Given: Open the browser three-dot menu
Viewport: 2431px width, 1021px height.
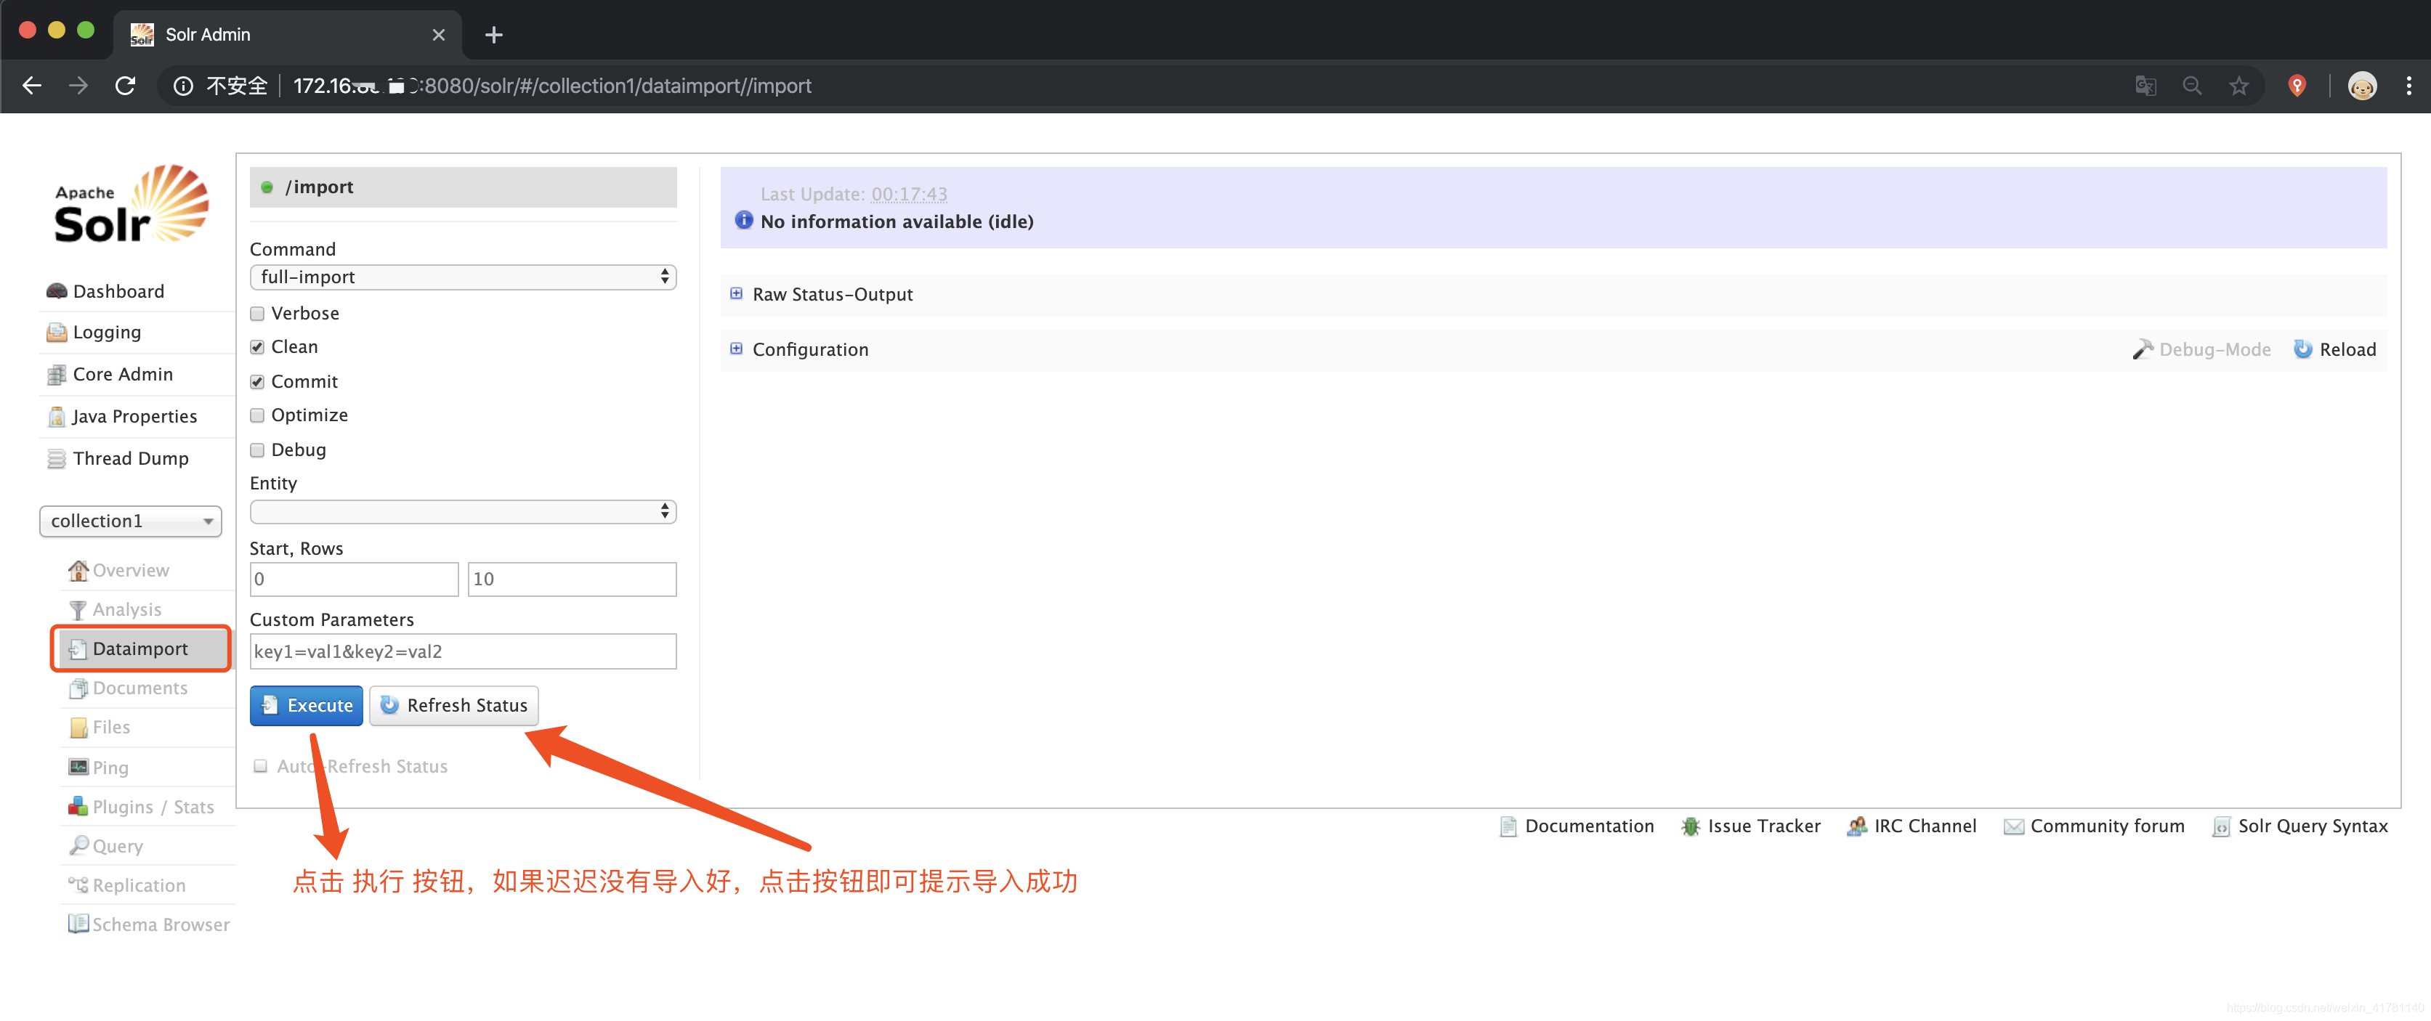Looking at the screenshot, I should (2408, 86).
